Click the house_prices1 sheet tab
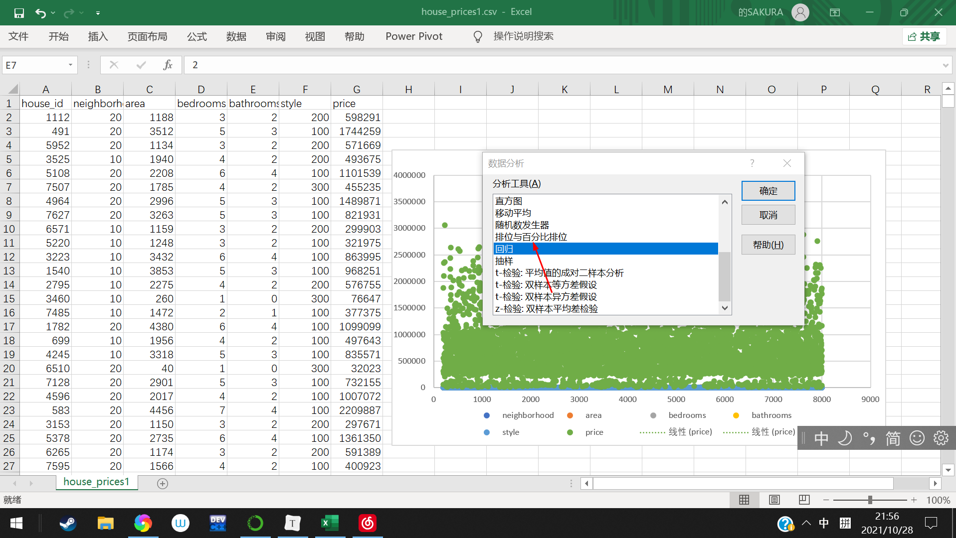 96,482
